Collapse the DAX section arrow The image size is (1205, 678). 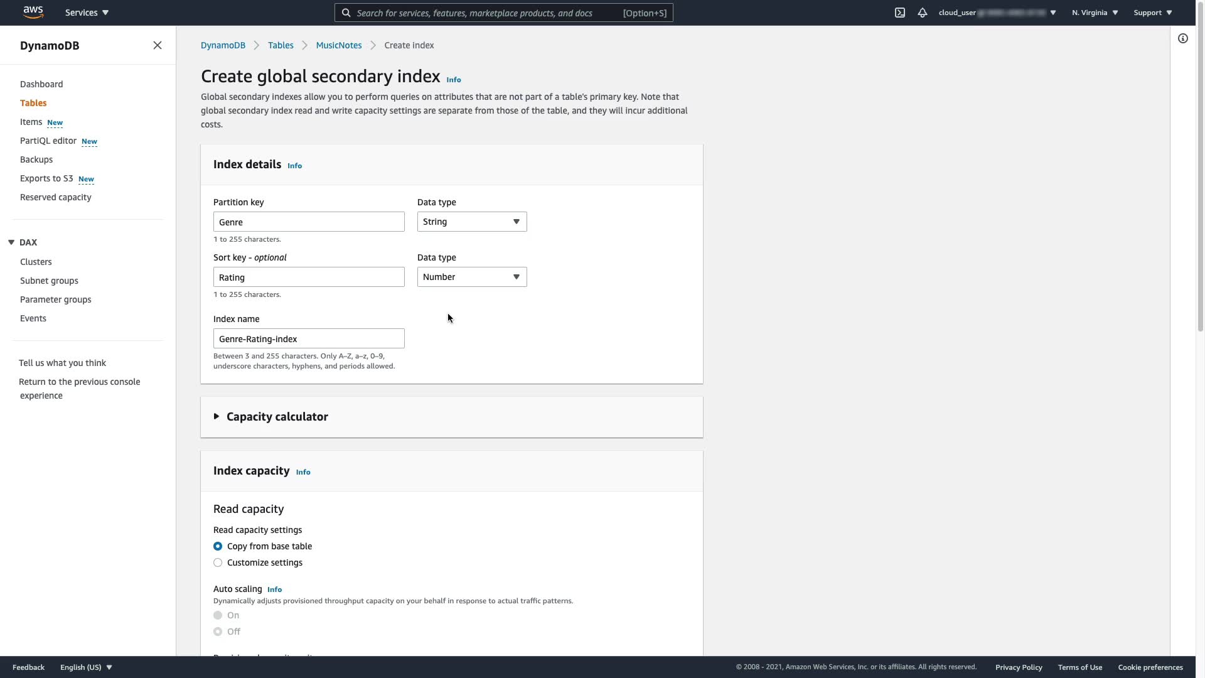pyautogui.click(x=11, y=242)
